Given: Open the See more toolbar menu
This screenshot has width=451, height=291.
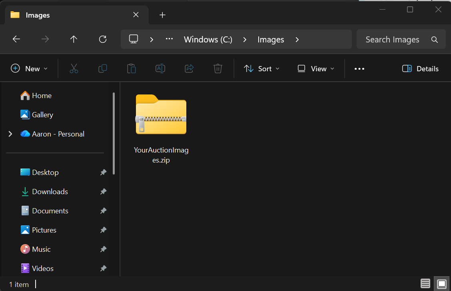Looking at the screenshot, I should click(359, 69).
